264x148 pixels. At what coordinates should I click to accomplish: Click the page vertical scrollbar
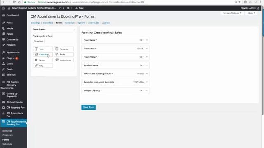point(263,60)
